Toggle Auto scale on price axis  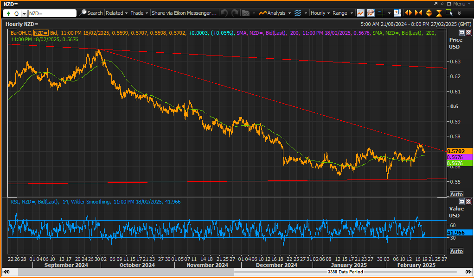pyautogui.click(x=456, y=194)
